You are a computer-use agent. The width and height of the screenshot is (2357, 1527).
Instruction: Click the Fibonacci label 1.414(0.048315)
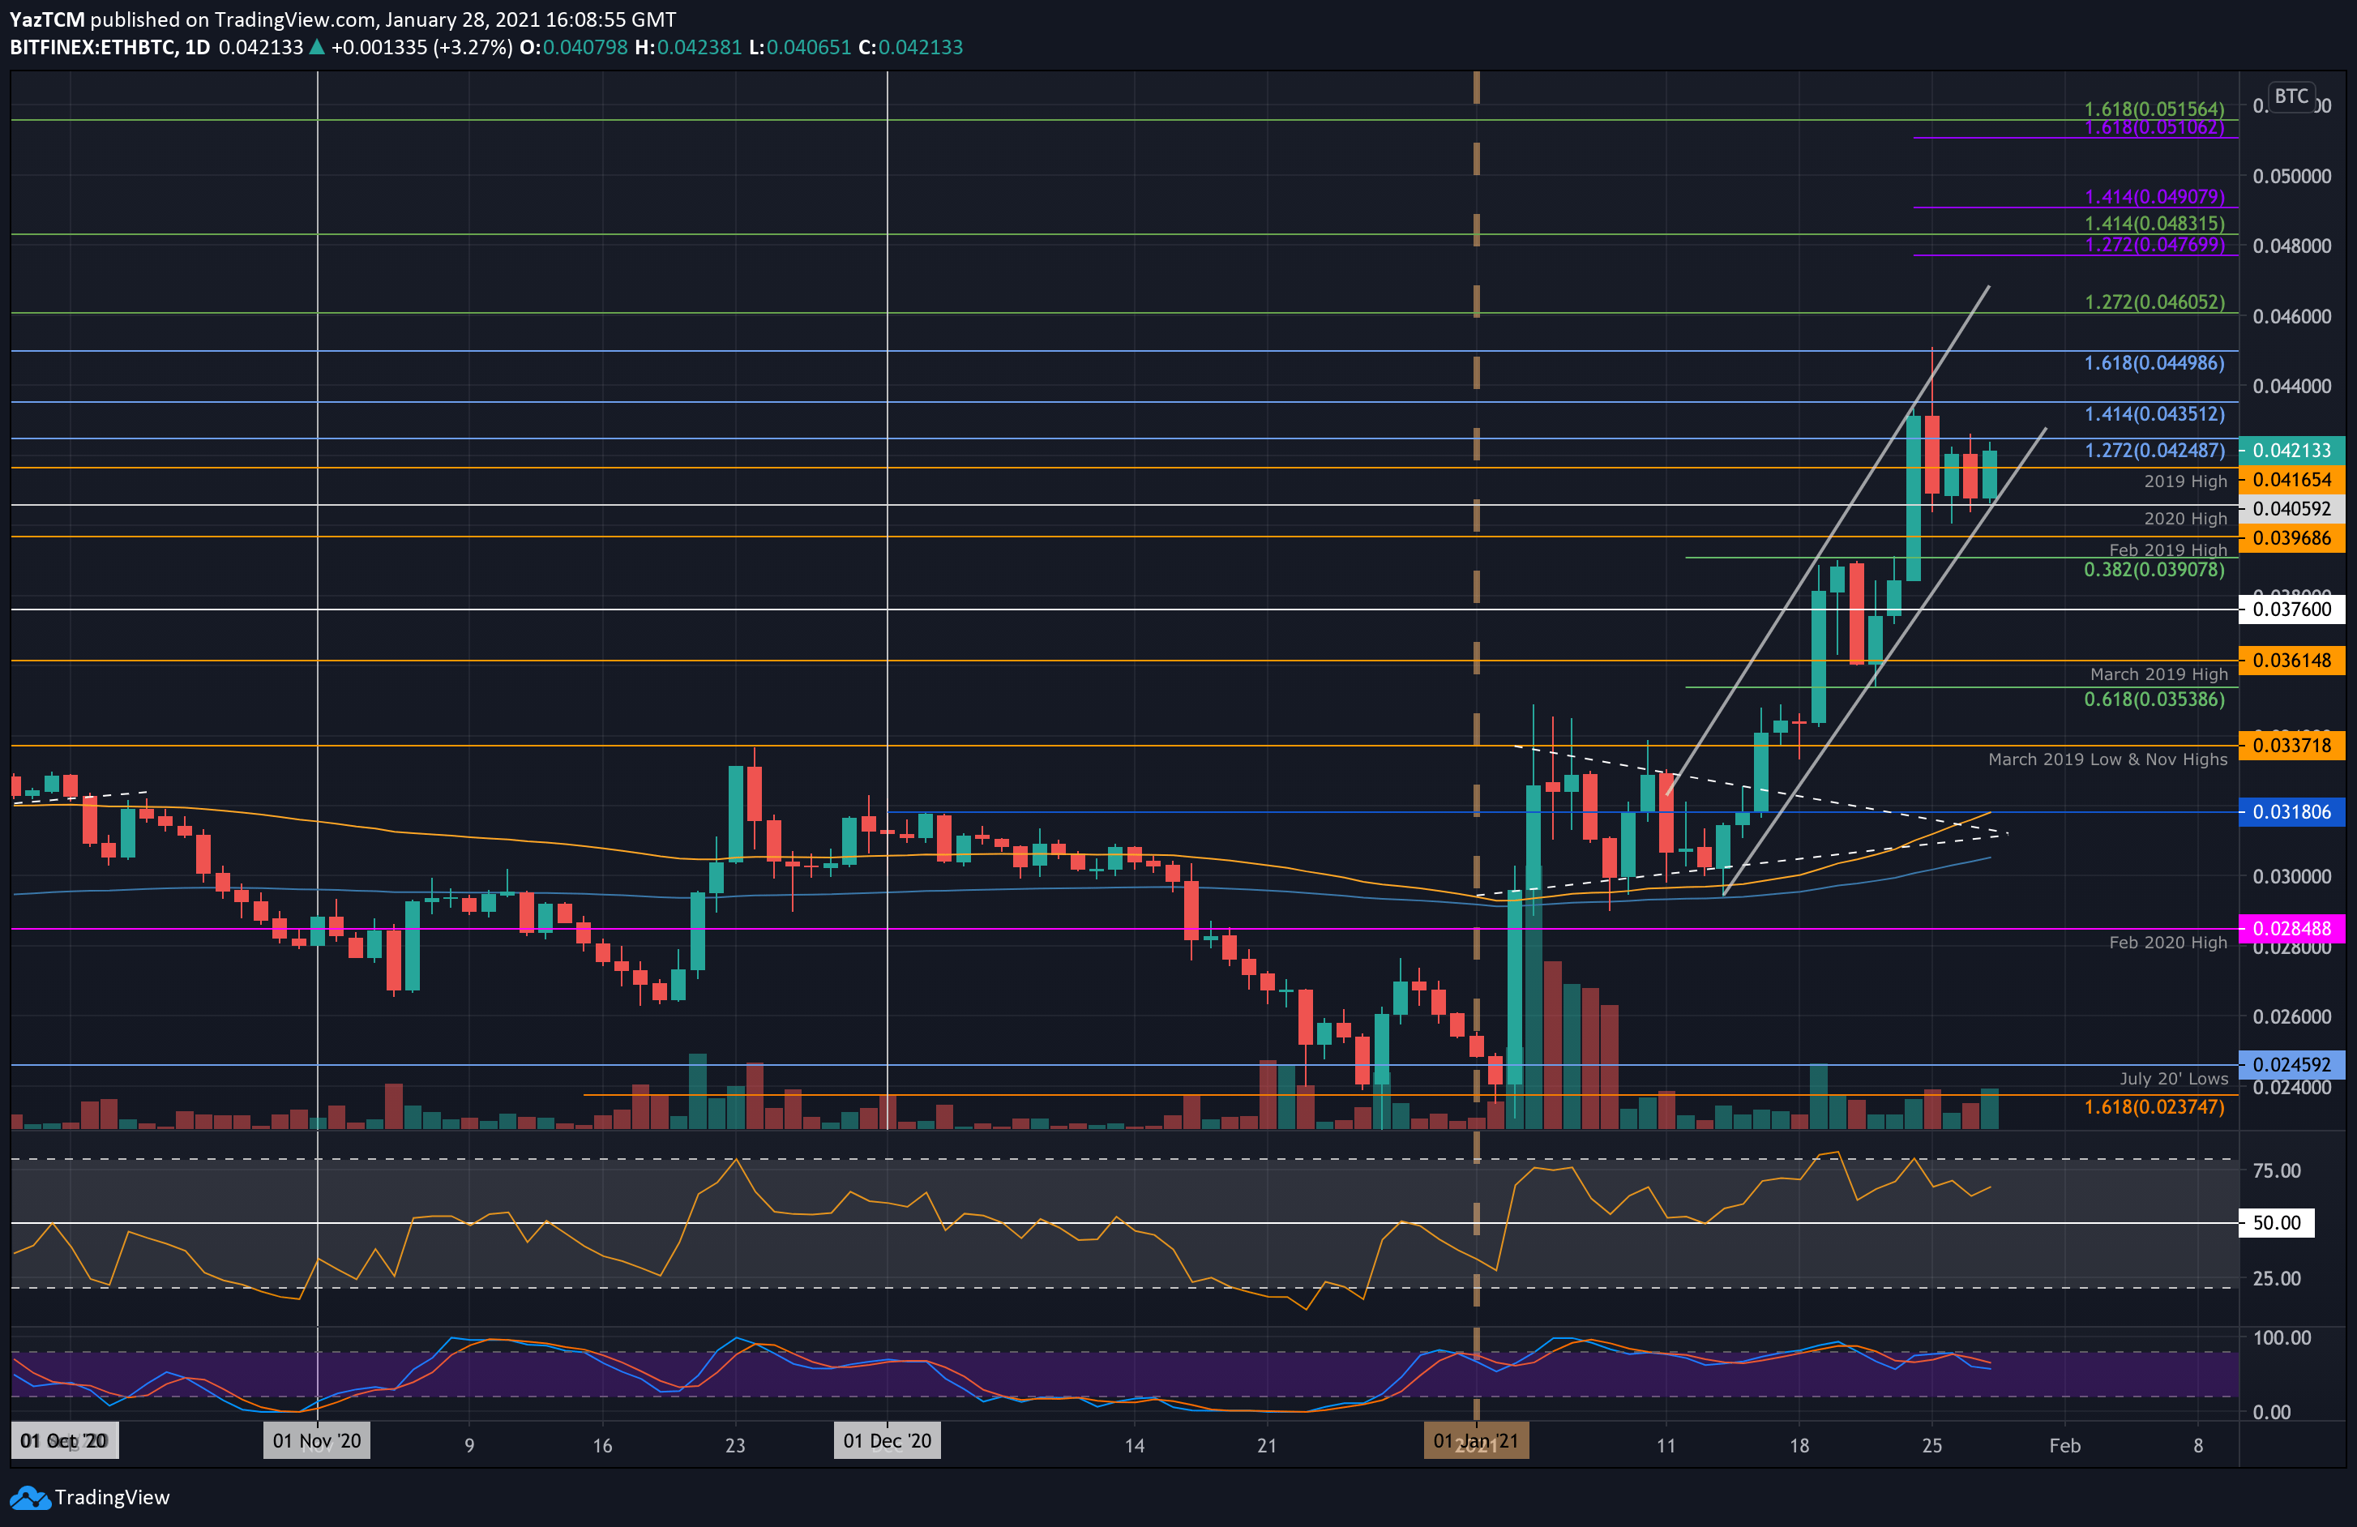2154,224
